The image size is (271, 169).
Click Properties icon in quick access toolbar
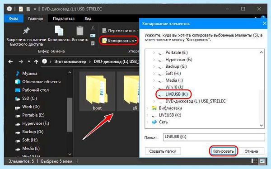coord(21,9)
